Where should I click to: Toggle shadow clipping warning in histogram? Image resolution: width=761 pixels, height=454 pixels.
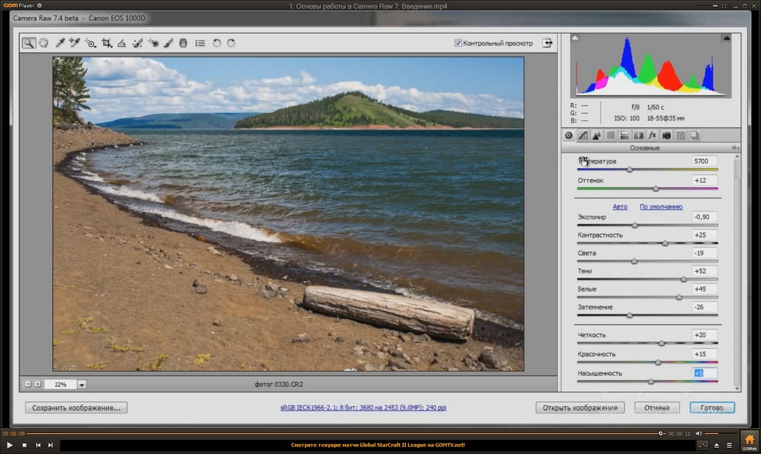click(575, 39)
